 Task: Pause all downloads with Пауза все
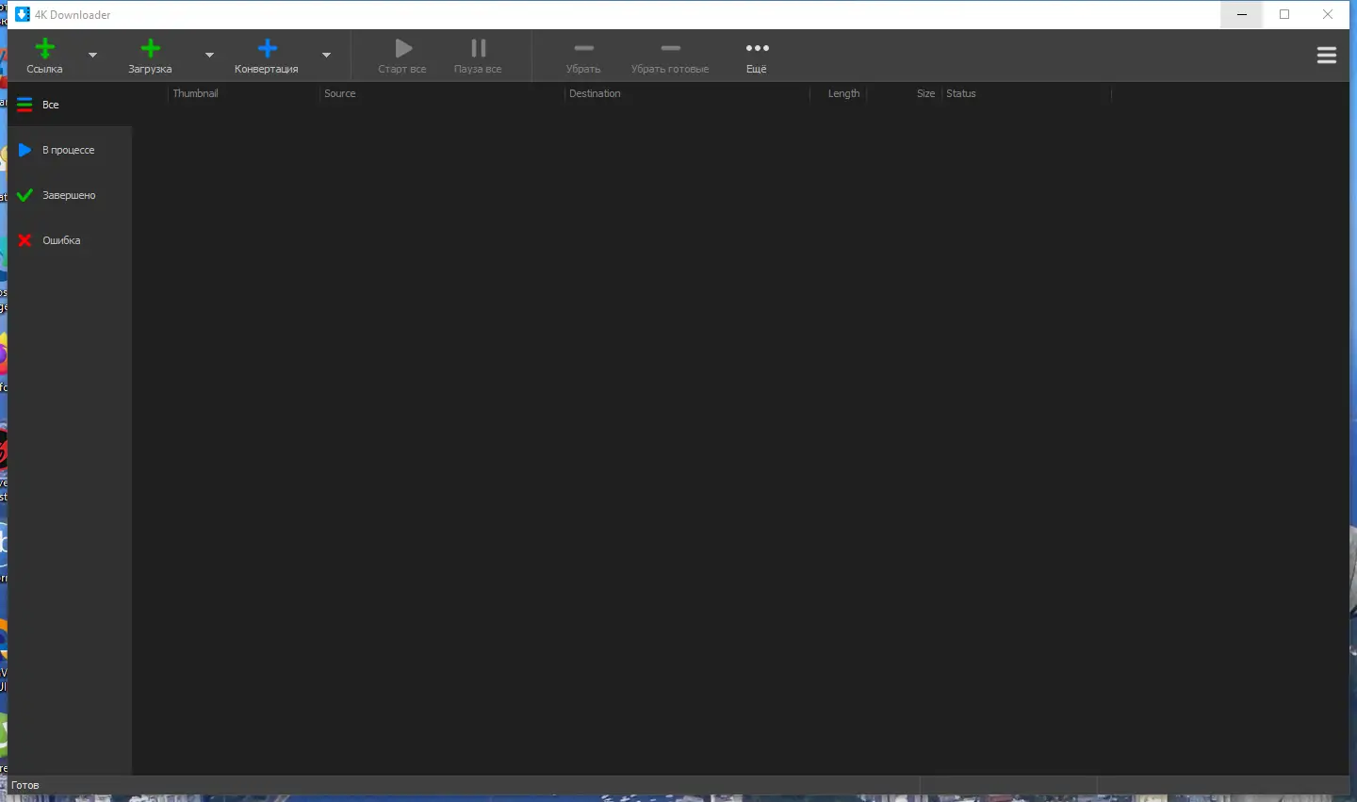pos(478,56)
